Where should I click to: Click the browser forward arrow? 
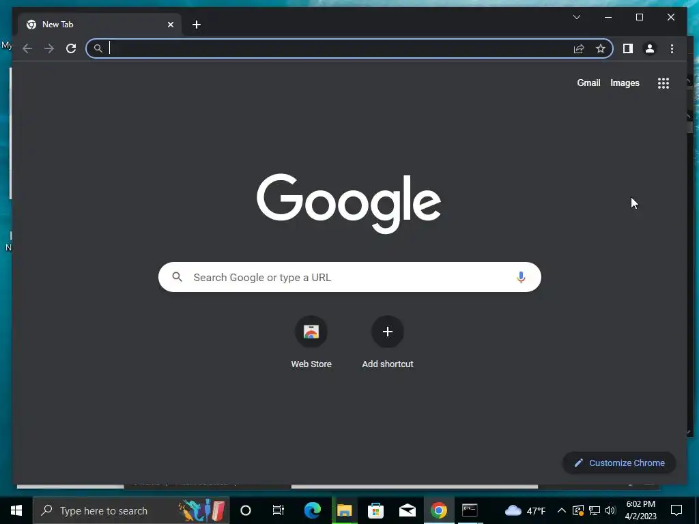coord(49,48)
